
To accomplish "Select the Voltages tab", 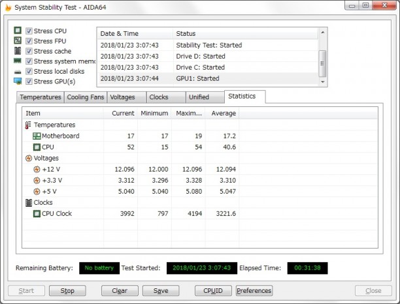I will pyautogui.click(x=123, y=97).
